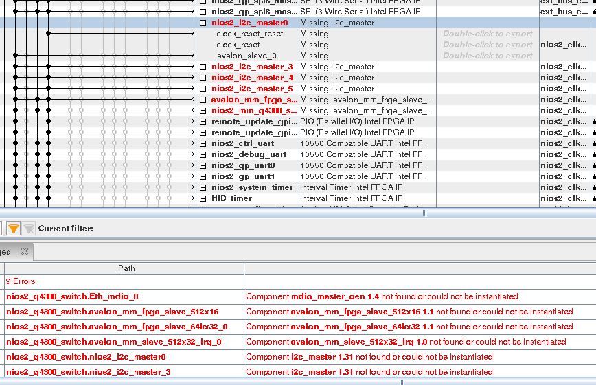This screenshot has width=596, height=385.
Task: Select the avalon_mm_slave_512x32_irq_0 error row
Action: pyautogui.click(x=113, y=342)
